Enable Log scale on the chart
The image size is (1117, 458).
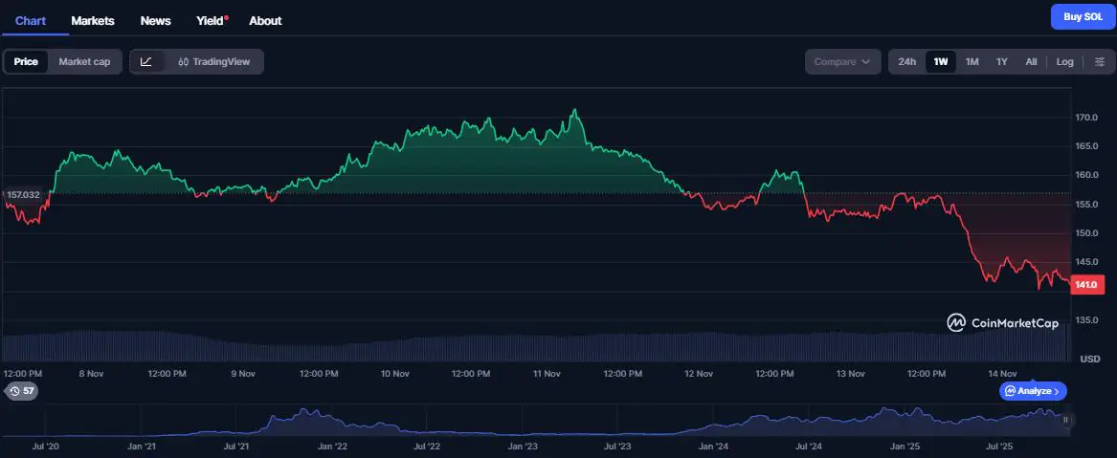tap(1064, 62)
